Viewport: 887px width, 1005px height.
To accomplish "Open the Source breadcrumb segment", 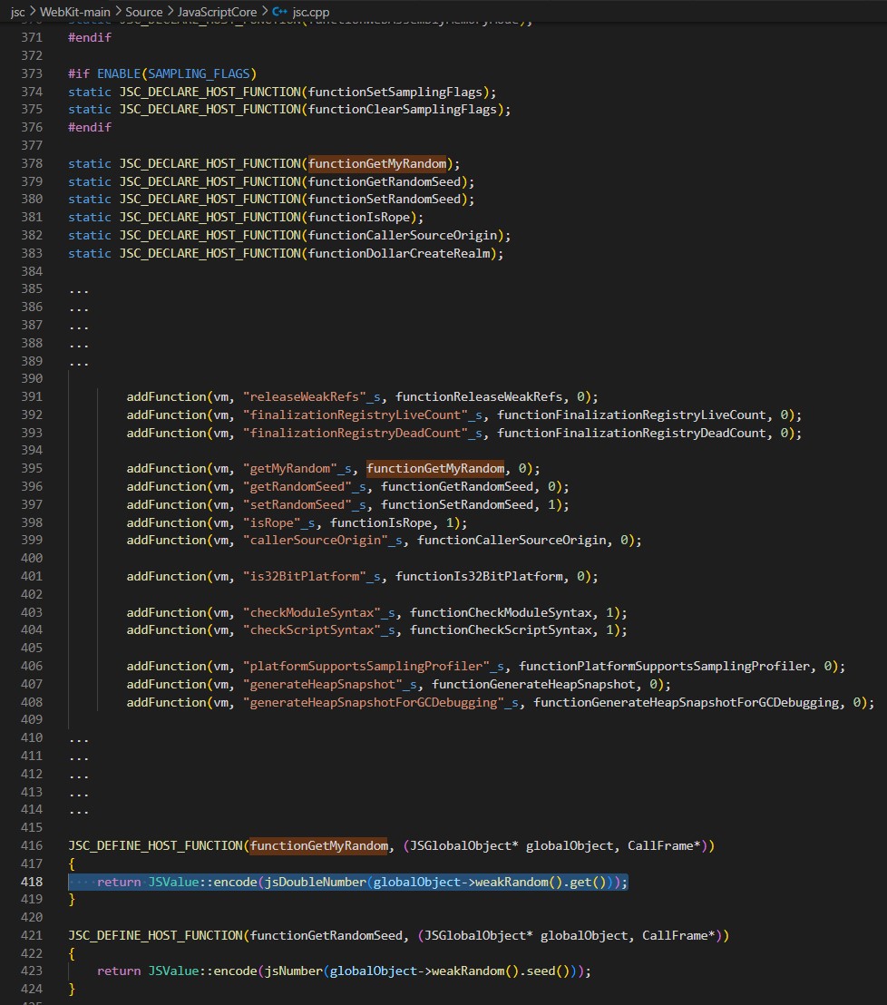I will 144,12.
